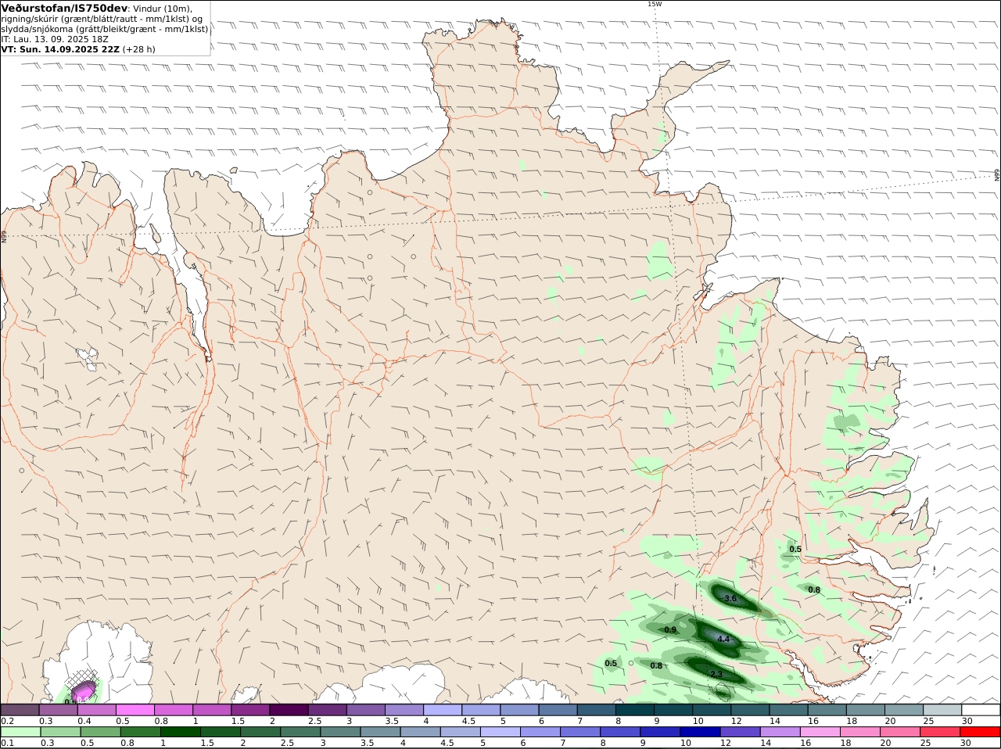1001x749 pixels.
Task: Pick the upper legend swatch between 1.5 and 2
Action: (x=250, y=709)
